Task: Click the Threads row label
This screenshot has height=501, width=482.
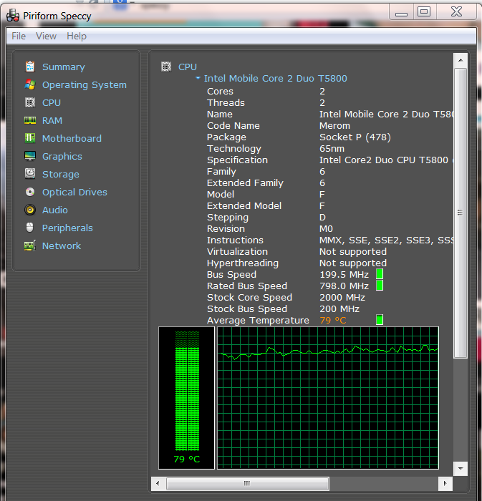Action: (x=226, y=103)
